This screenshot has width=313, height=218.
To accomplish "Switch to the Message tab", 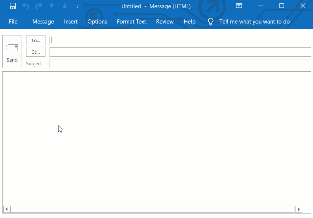I will tap(43, 22).
